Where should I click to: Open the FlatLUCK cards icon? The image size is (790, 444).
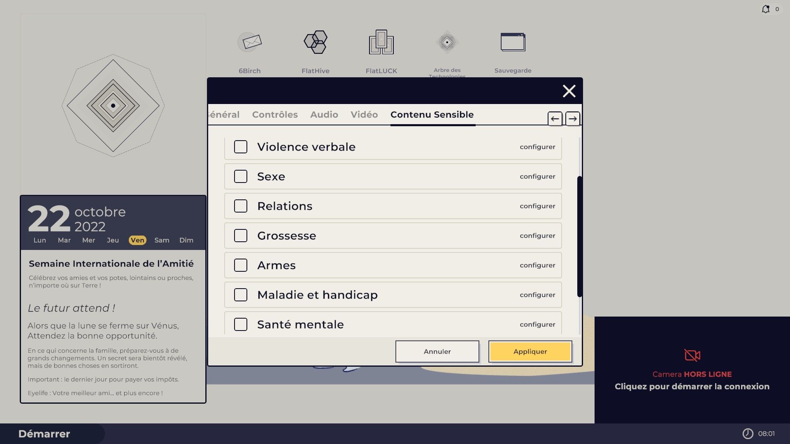381,42
